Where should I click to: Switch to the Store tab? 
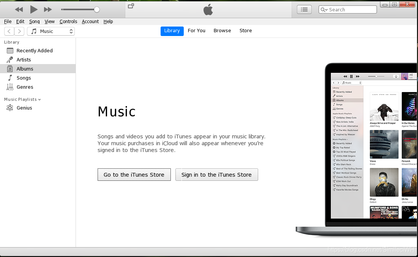[x=246, y=31]
